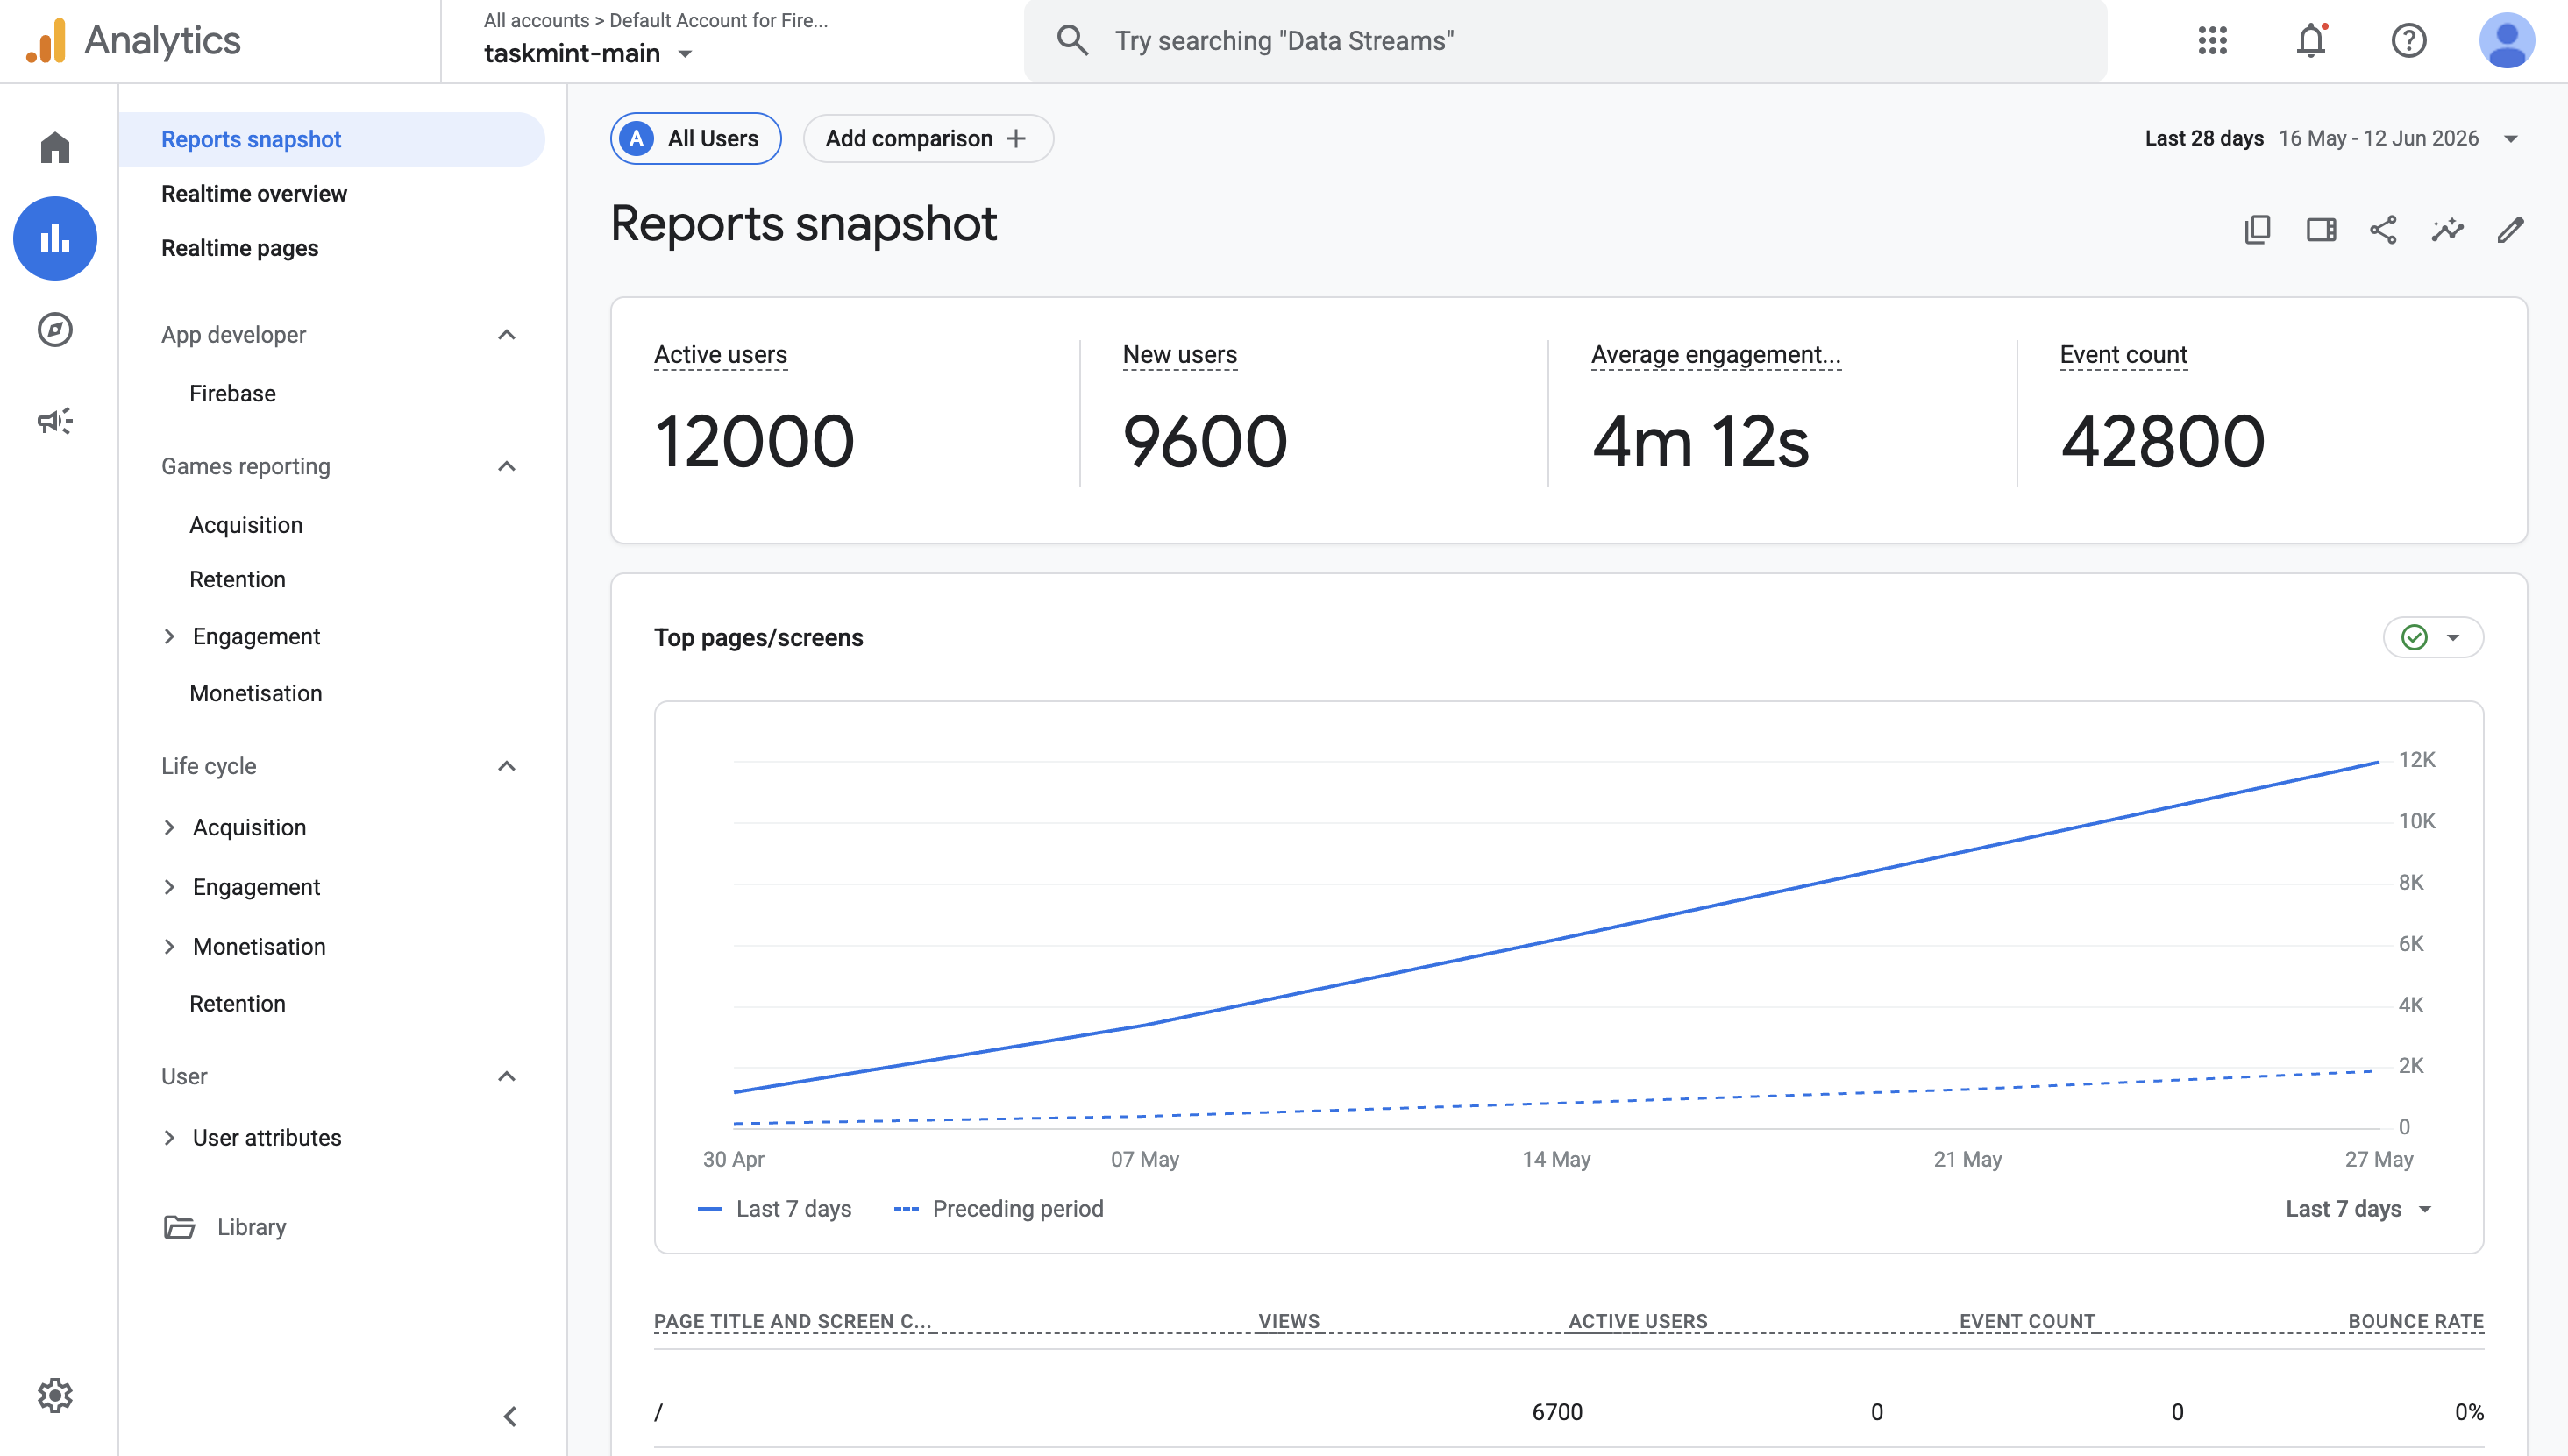The image size is (2568, 1456).
Task: Open the Home icon in left rail
Action: click(x=55, y=148)
